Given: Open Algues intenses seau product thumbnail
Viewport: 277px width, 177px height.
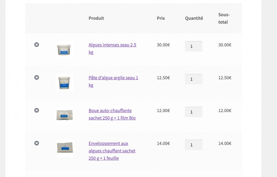Looking at the screenshot, I should coord(64,49).
